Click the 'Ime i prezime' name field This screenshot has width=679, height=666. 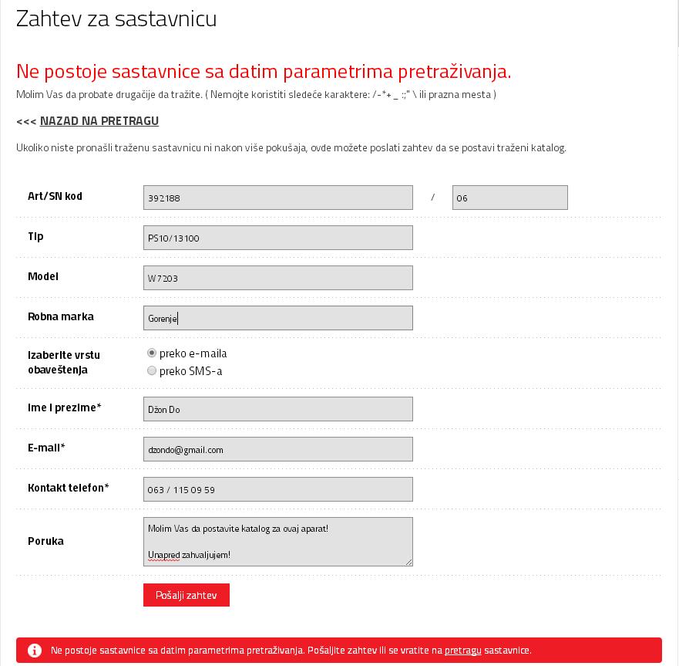(277, 409)
